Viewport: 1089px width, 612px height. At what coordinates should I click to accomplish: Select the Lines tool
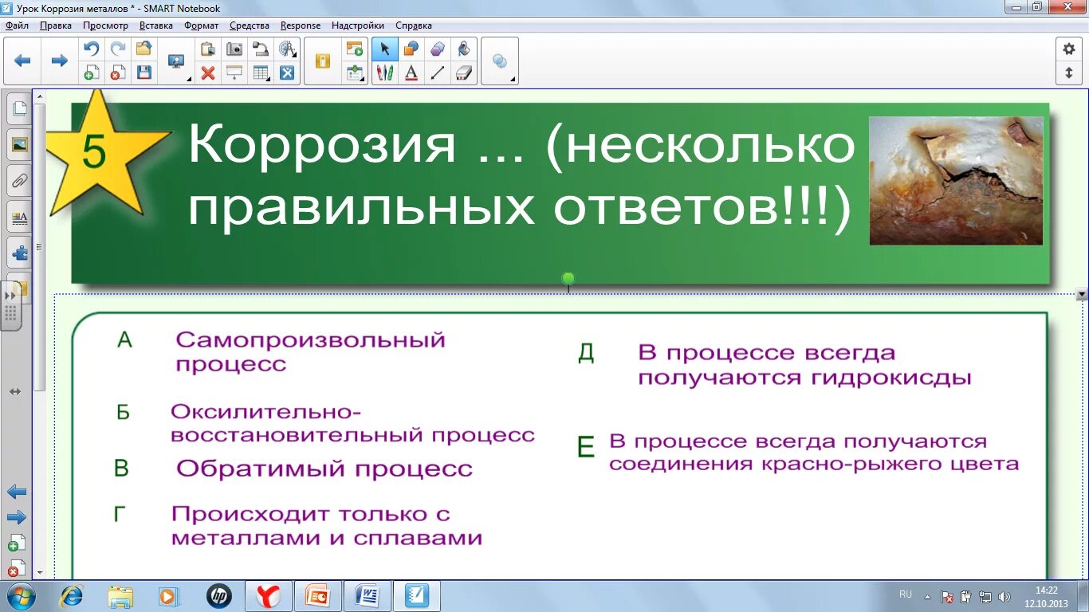438,73
